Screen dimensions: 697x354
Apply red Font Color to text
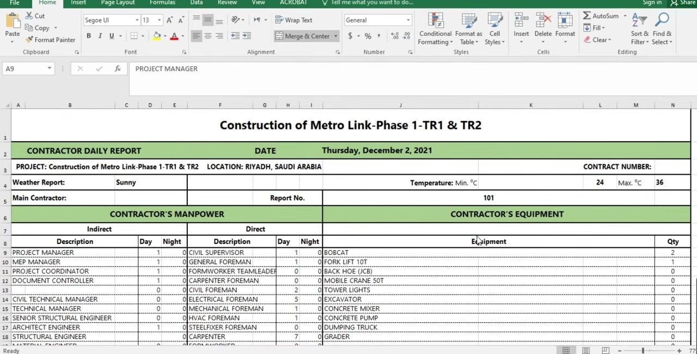[x=174, y=36]
